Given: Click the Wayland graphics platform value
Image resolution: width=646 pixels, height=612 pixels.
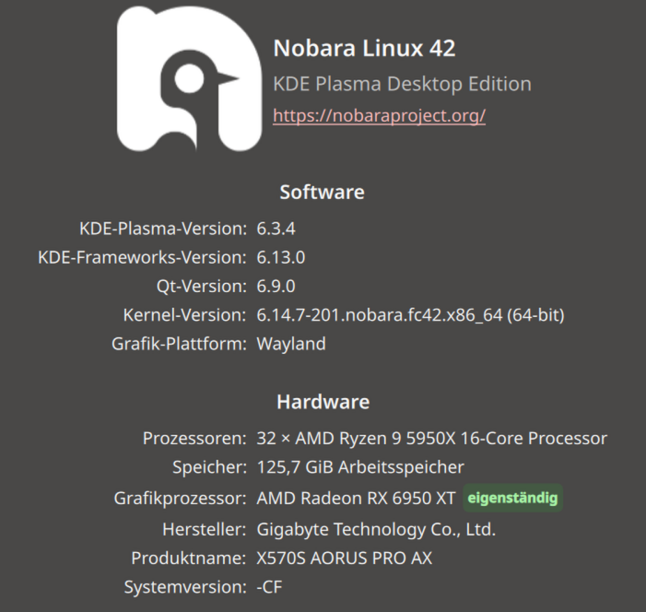Looking at the screenshot, I should 291,344.
